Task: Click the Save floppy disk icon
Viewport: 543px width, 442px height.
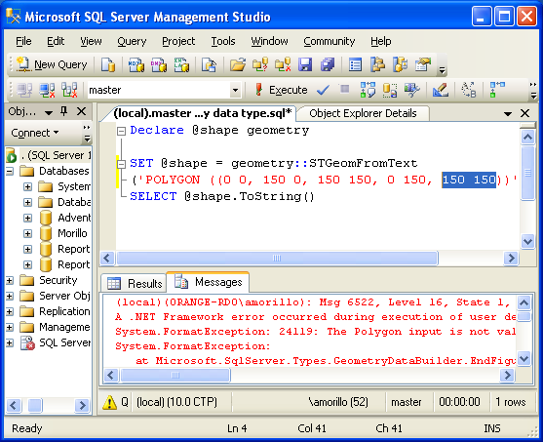Action: [x=305, y=64]
